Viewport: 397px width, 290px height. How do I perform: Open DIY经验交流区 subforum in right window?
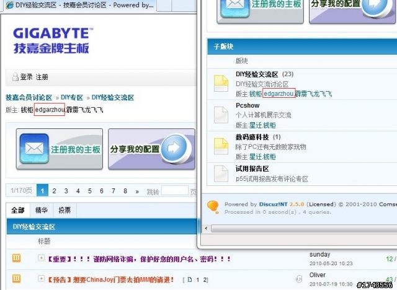point(257,74)
